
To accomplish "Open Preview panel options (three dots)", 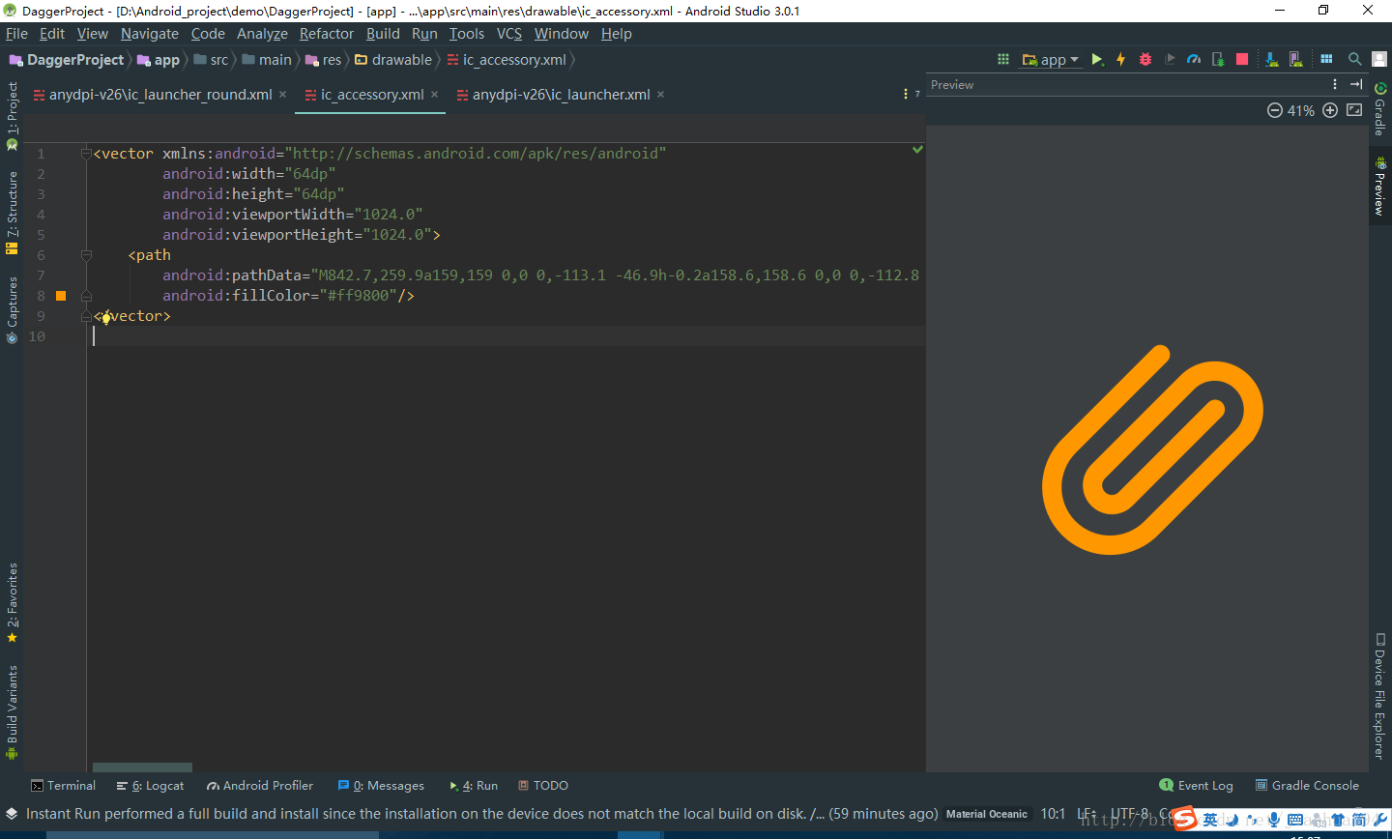I will pos(1335,84).
